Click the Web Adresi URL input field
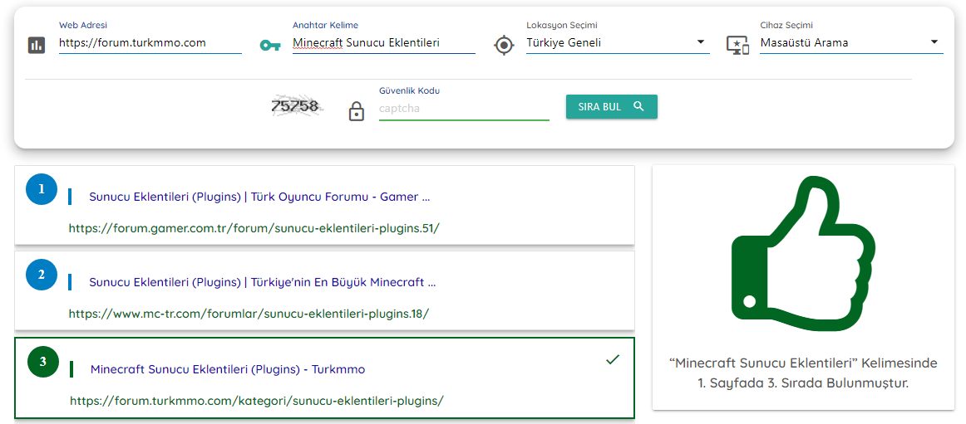Screen dimensions: 966x424 tap(150, 43)
